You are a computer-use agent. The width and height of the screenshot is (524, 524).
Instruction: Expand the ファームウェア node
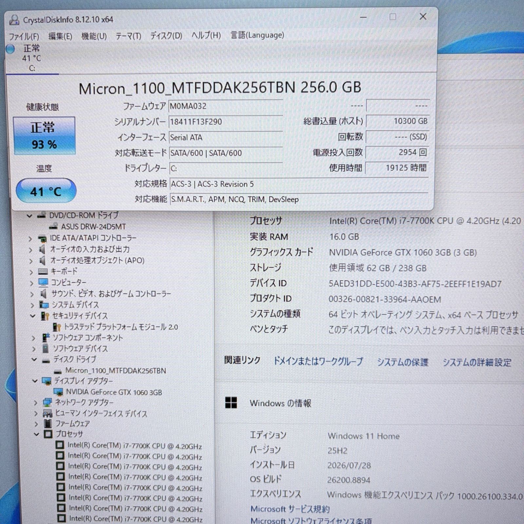[x=36, y=424]
